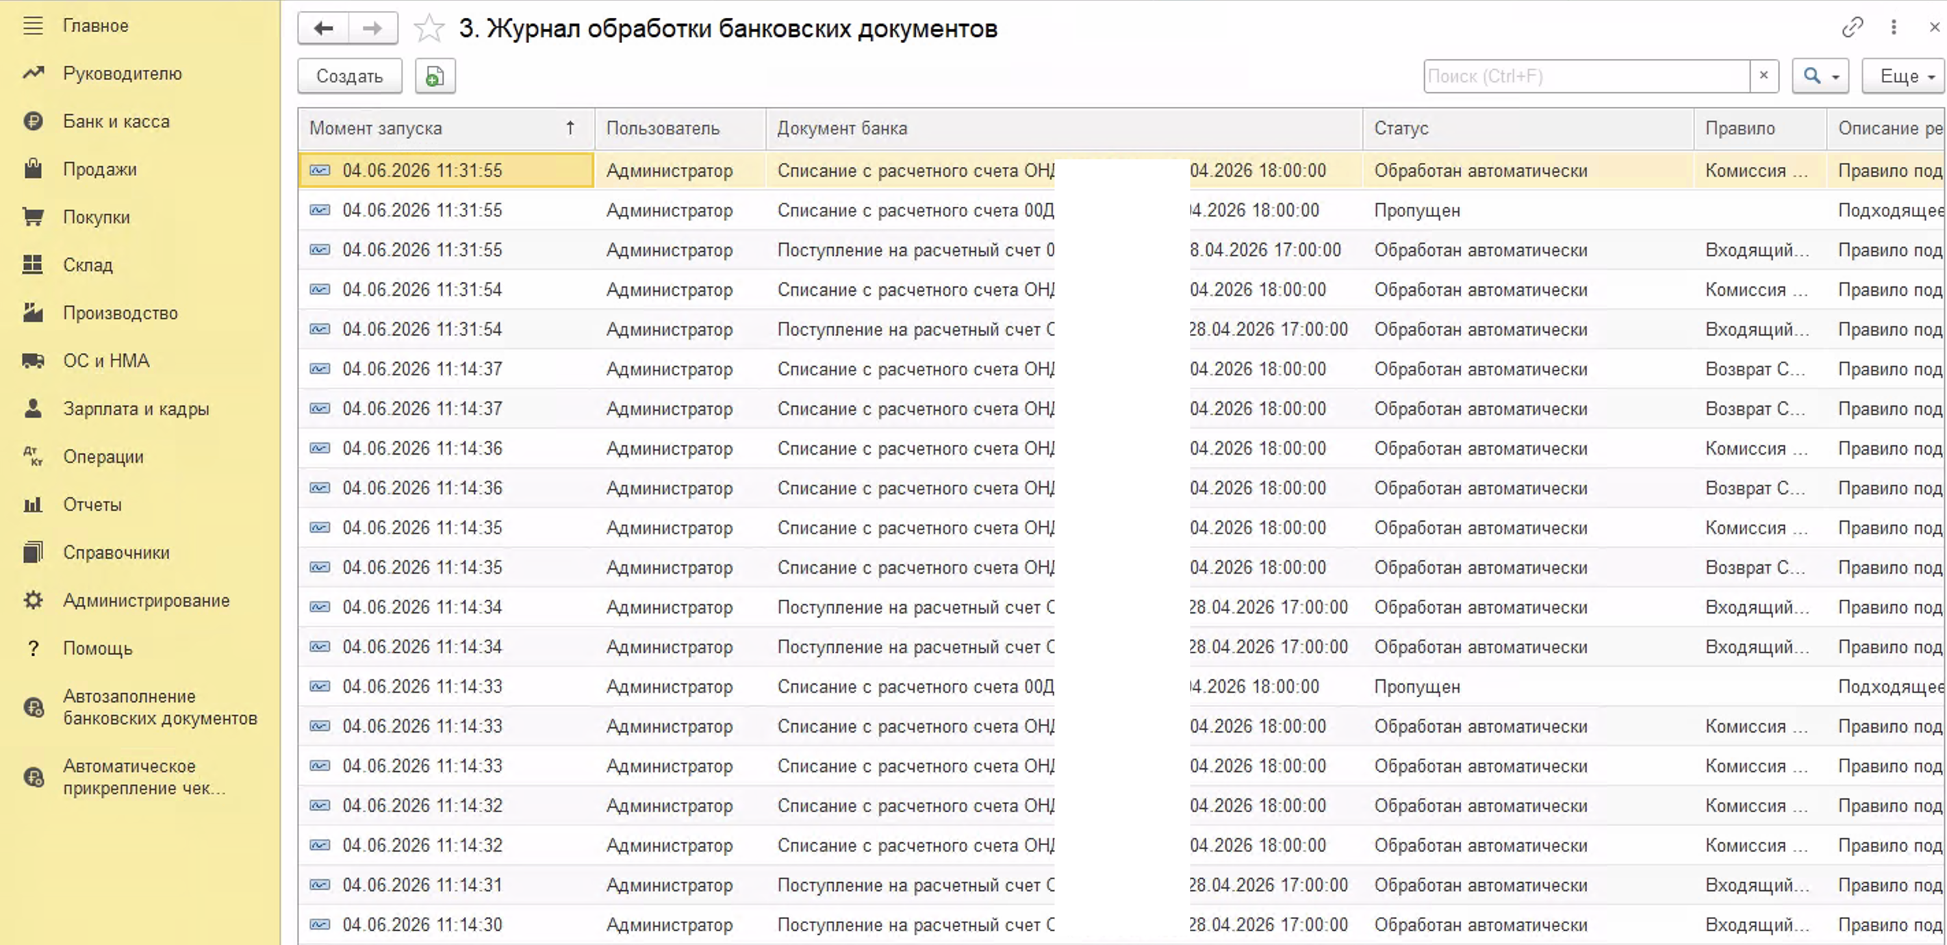Image resolution: width=1947 pixels, height=945 pixels.
Task: Click the Склад warehouse icon
Action: [32, 264]
